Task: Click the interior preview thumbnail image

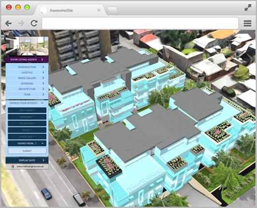Action: 27,46
